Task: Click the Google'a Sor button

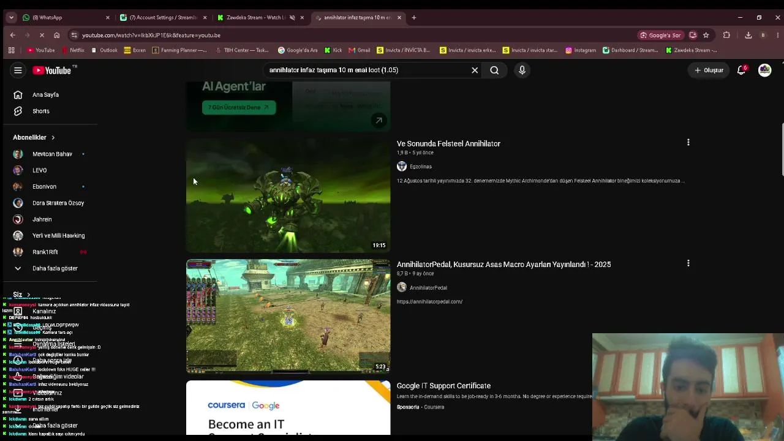Action: 660,35
